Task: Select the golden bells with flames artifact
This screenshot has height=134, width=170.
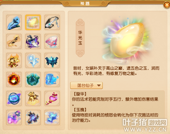Action: [14, 60]
